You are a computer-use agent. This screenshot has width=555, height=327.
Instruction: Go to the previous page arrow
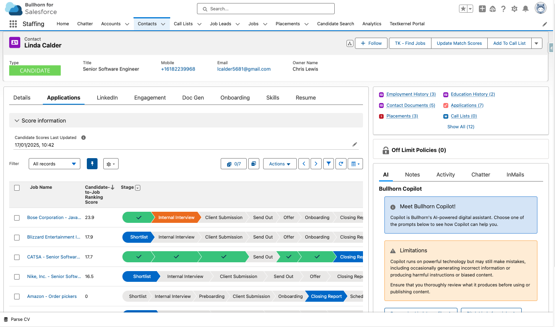point(304,164)
